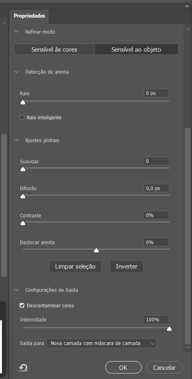Viewport: 192px width, 379px height.
Task: Collapse the Detecção de aresta section
Action: 16,72
